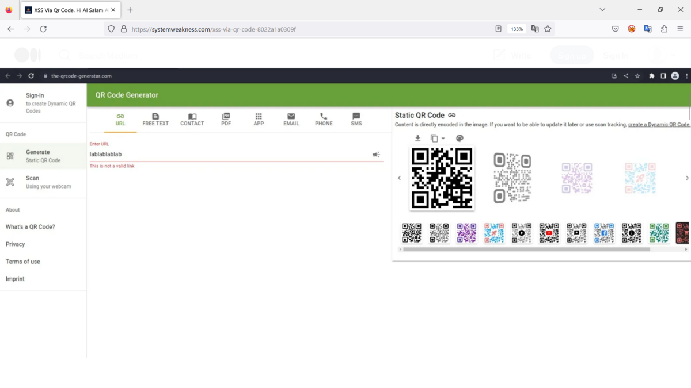The height and width of the screenshot is (388, 691).
Task: Open the blue translate extension icon
Action: coord(648,29)
